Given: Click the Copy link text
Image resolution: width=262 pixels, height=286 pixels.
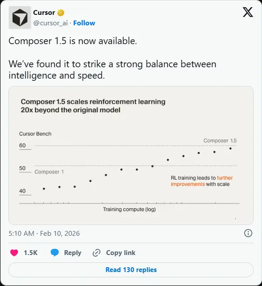Looking at the screenshot, I should click(121, 253).
